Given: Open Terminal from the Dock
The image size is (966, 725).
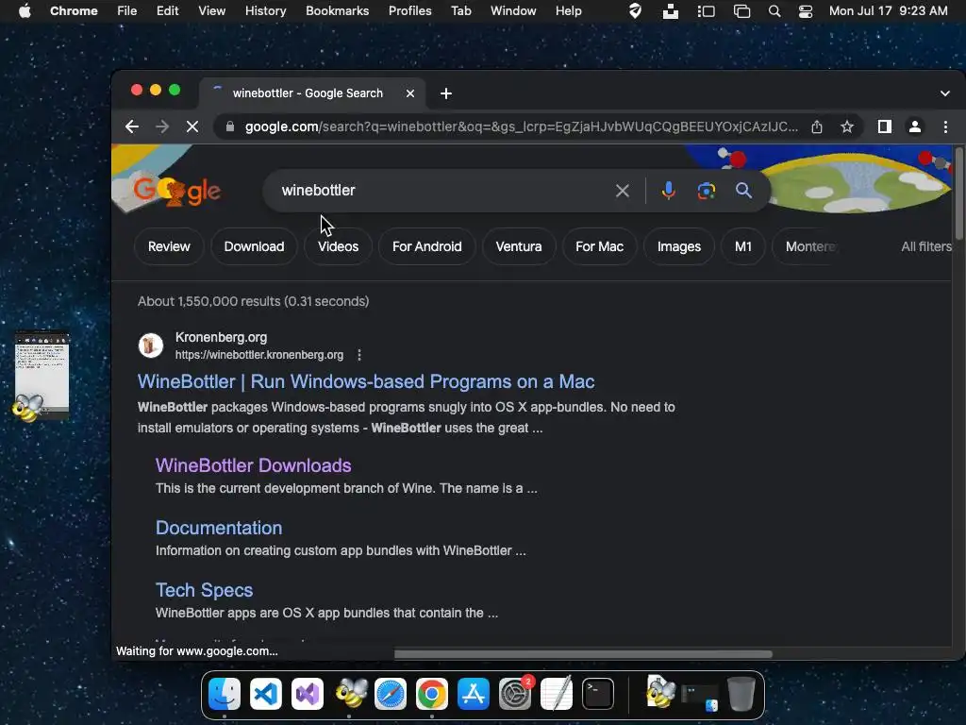Looking at the screenshot, I should tap(597, 694).
